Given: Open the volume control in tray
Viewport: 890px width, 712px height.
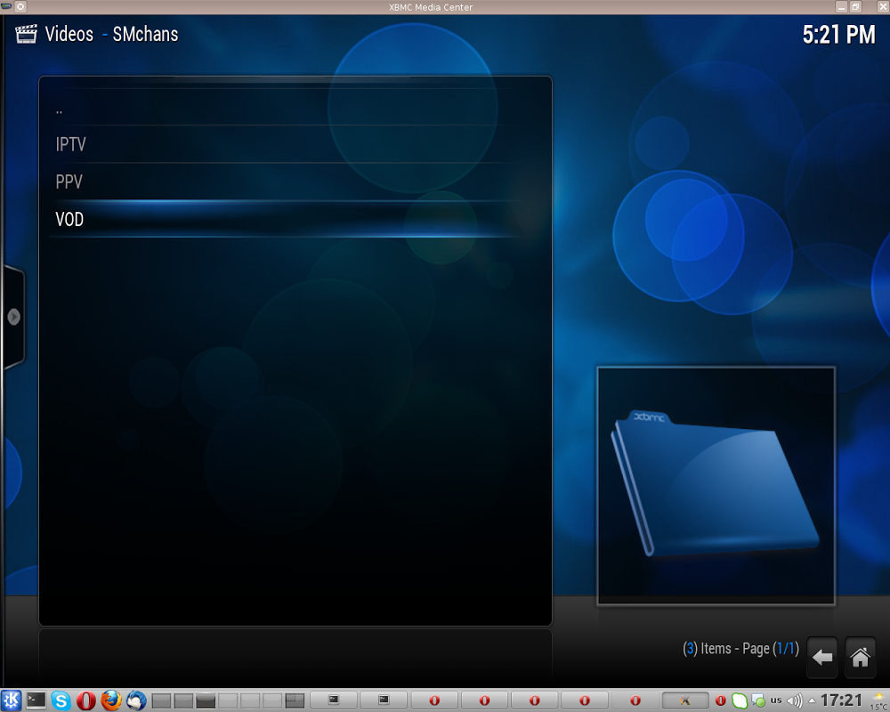Looking at the screenshot, I should click(795, 700).
